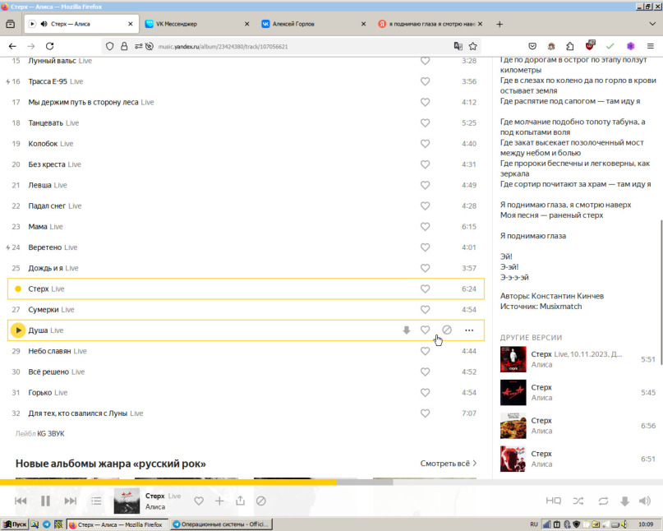Like the Веретено track

pyautogui.click(x=425, y=247)
